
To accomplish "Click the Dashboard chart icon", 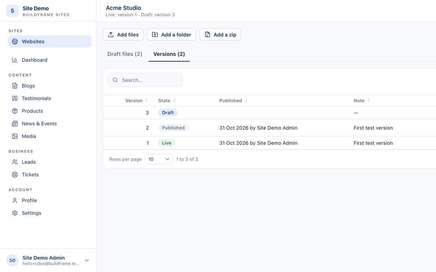I will click(15, 60).
